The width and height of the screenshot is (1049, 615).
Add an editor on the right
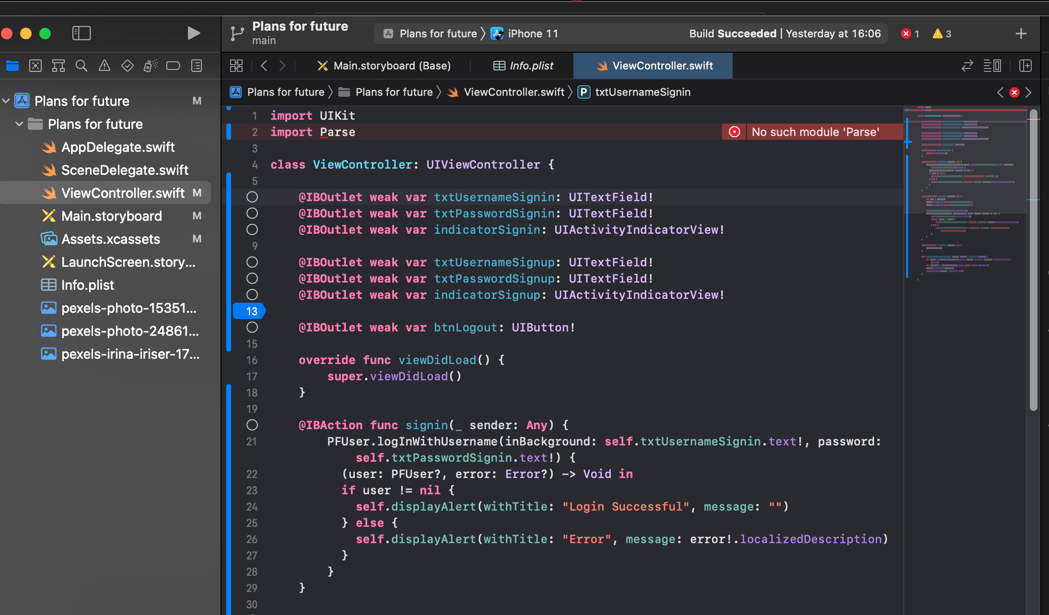(1026, 66)
